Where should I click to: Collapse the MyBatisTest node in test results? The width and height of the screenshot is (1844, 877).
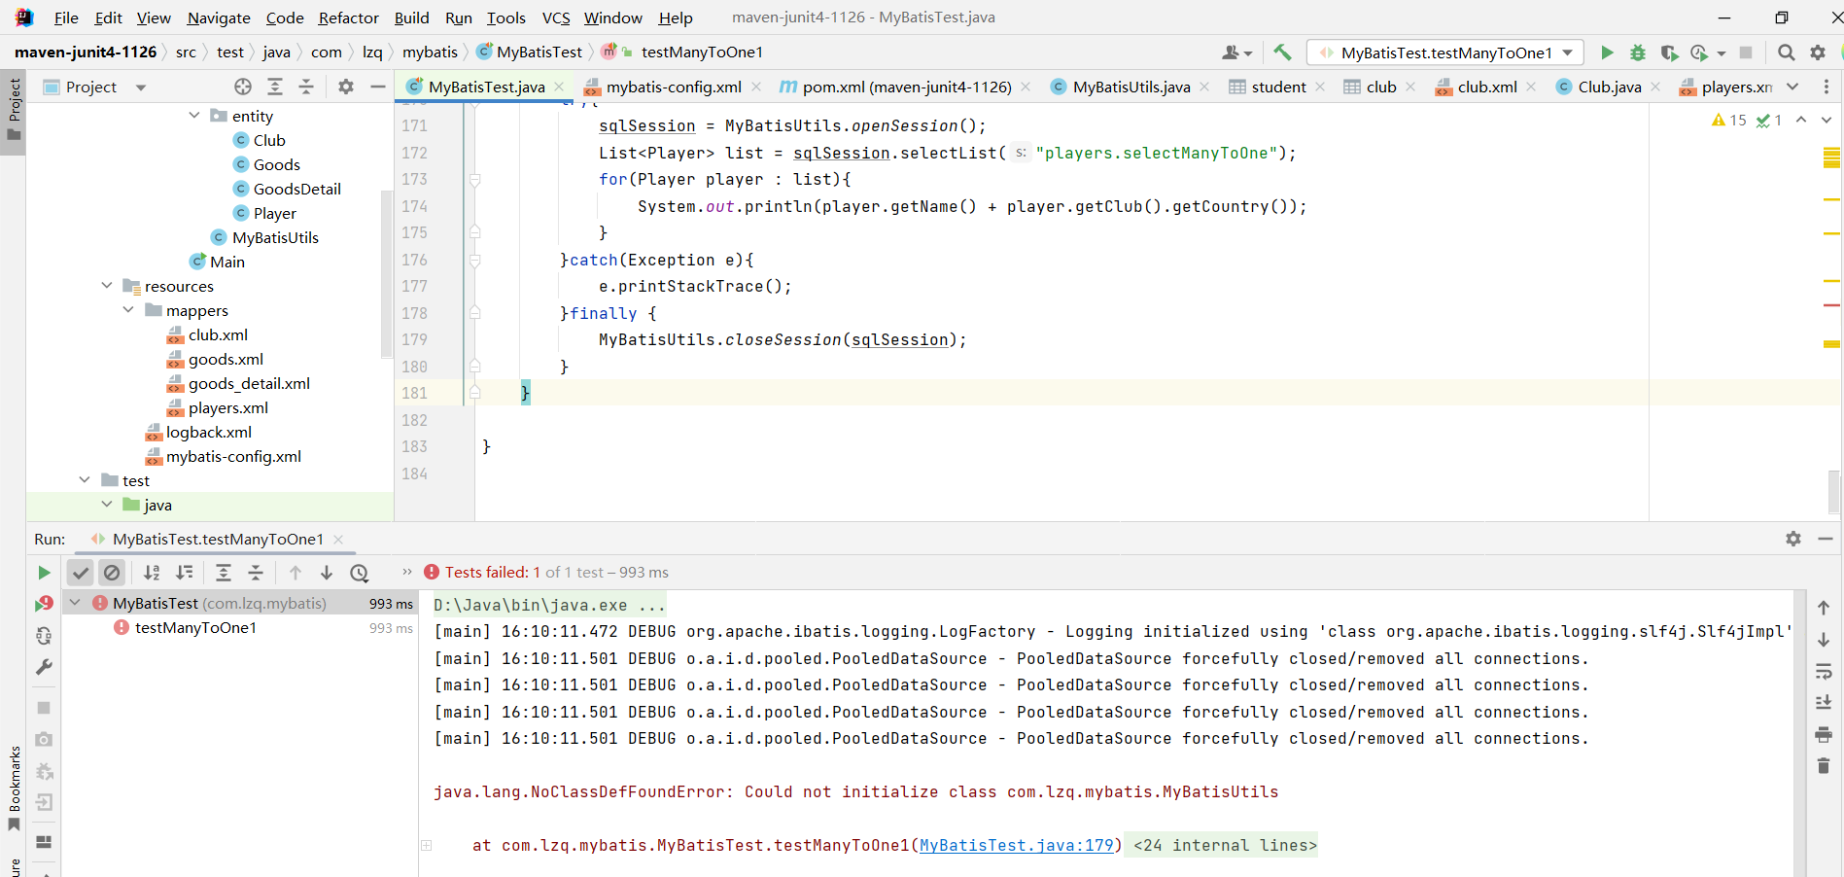click(75, 603)
